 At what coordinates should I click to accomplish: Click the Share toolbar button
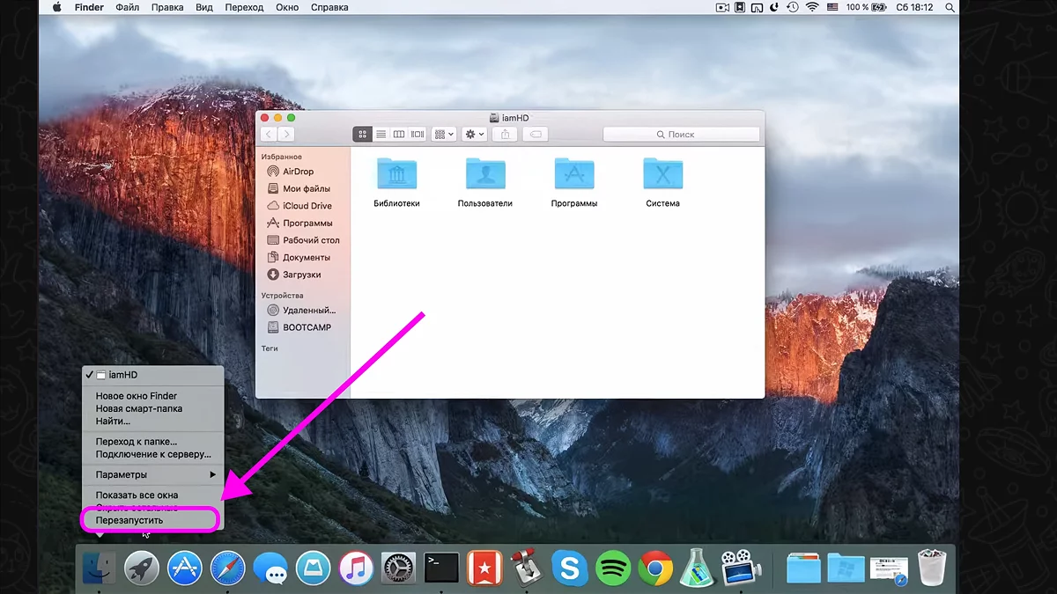click(x=505, y=134)
